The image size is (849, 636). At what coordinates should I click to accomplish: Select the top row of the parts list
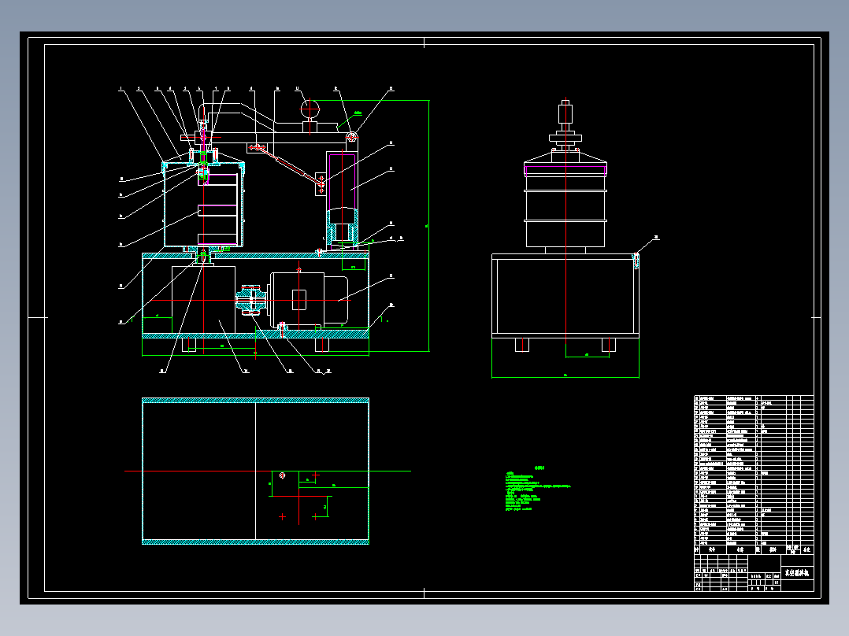pyautogui.click(x=754, y=398)
